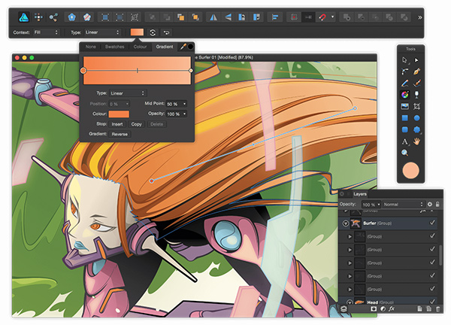The width and height of the screenshot is (451, 325).
Task: Select the Transparency tool
Action: tap(416, 94)
